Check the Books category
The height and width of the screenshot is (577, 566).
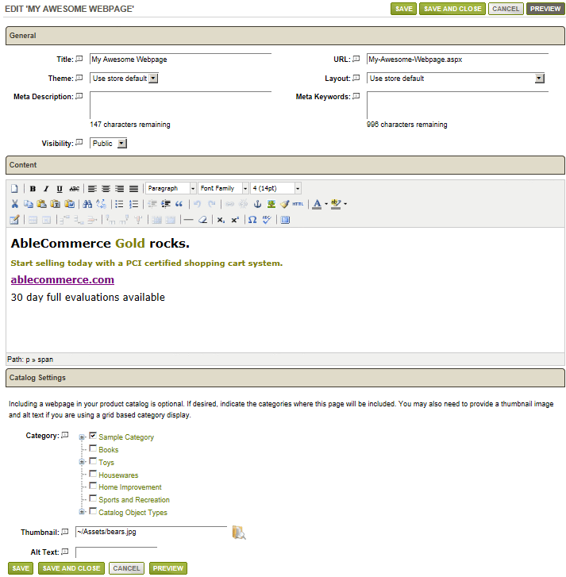93,448
